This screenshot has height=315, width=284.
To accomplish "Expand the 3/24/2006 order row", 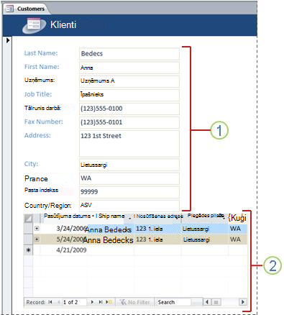I will 37,229.
